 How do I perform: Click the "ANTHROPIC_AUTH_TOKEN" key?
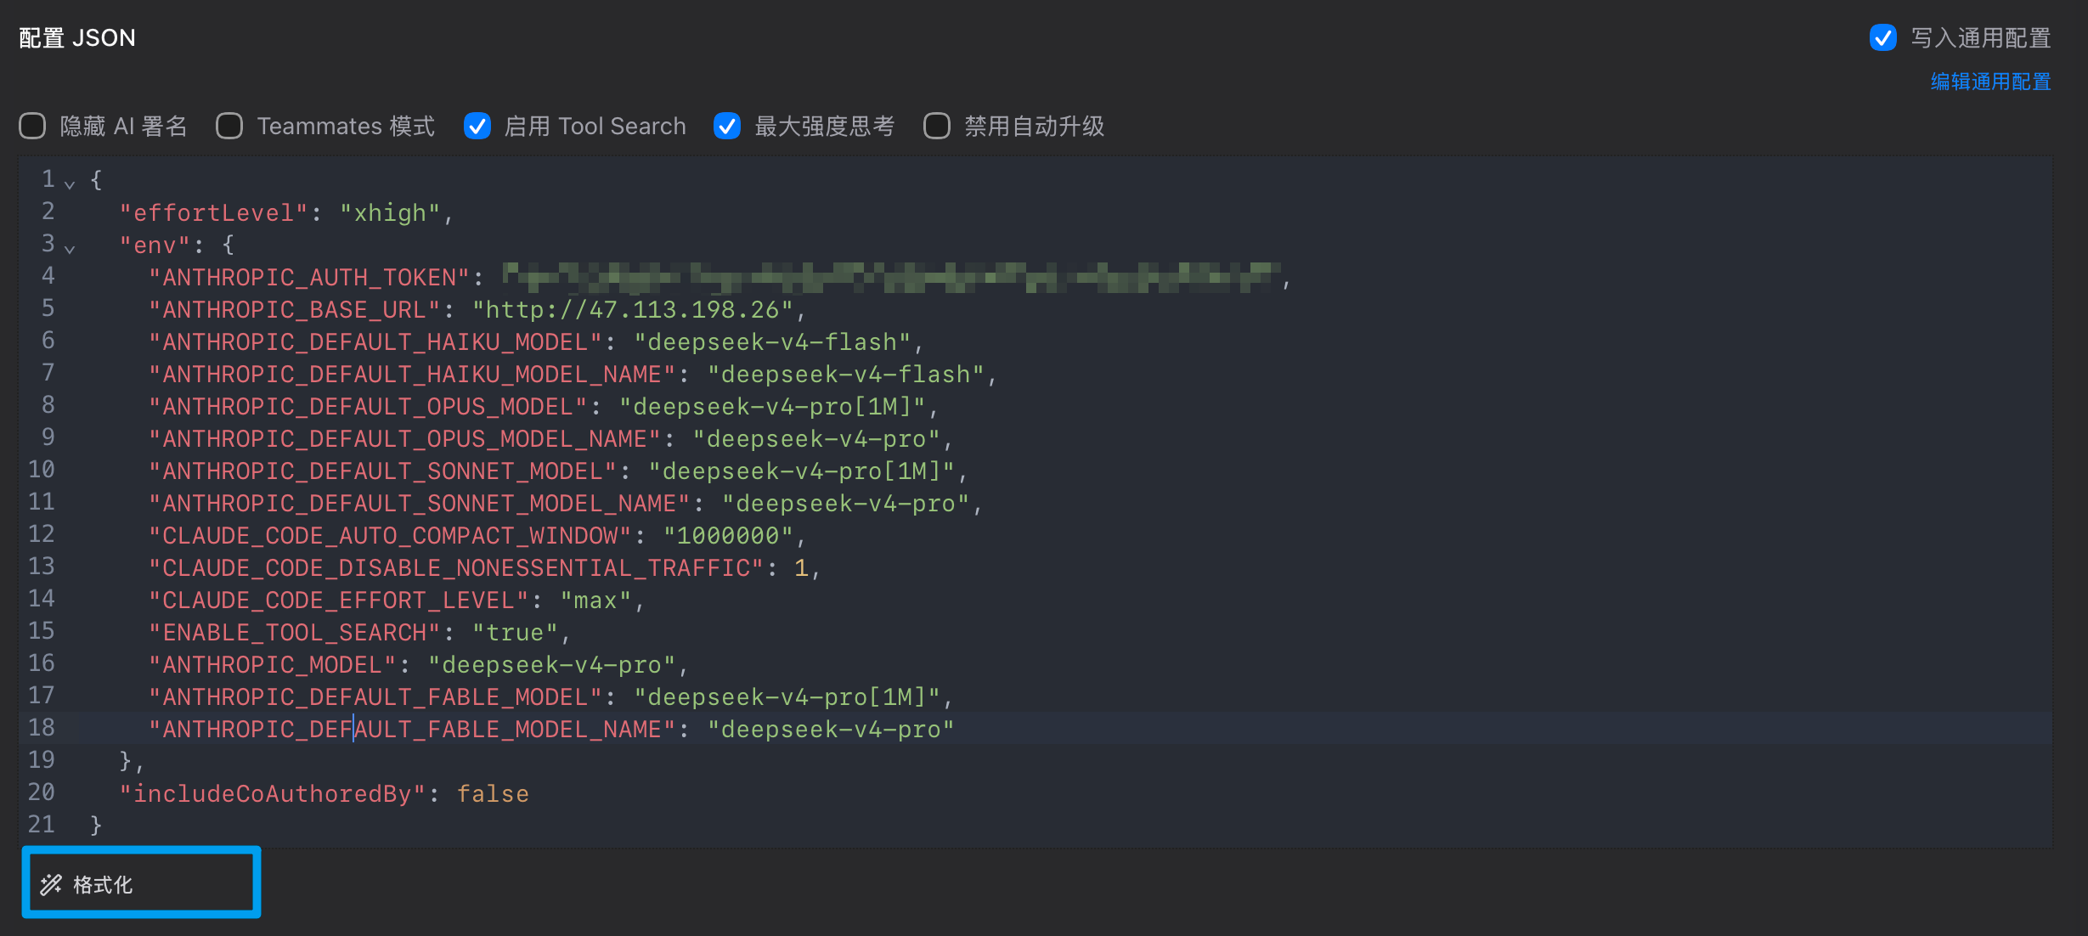[x=309, y=277]
